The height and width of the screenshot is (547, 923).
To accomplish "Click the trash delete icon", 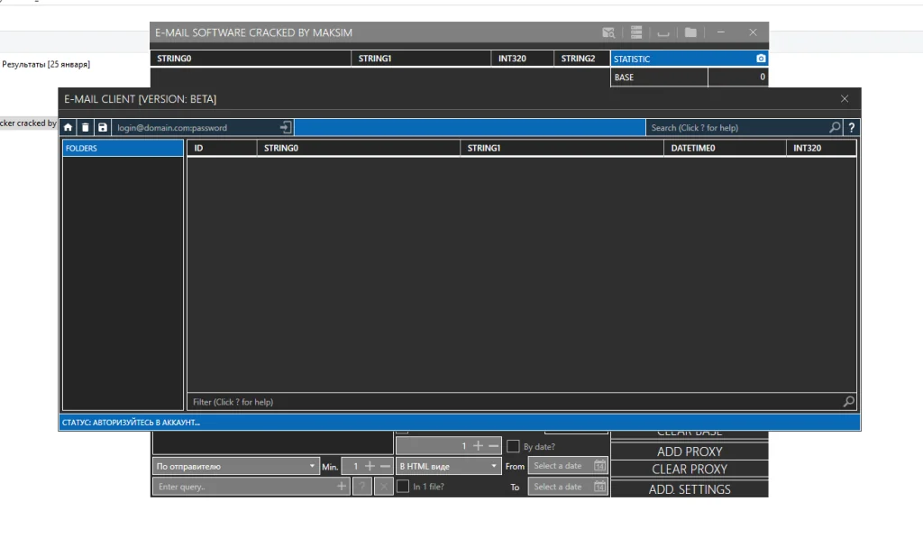I will click(85, 128).
